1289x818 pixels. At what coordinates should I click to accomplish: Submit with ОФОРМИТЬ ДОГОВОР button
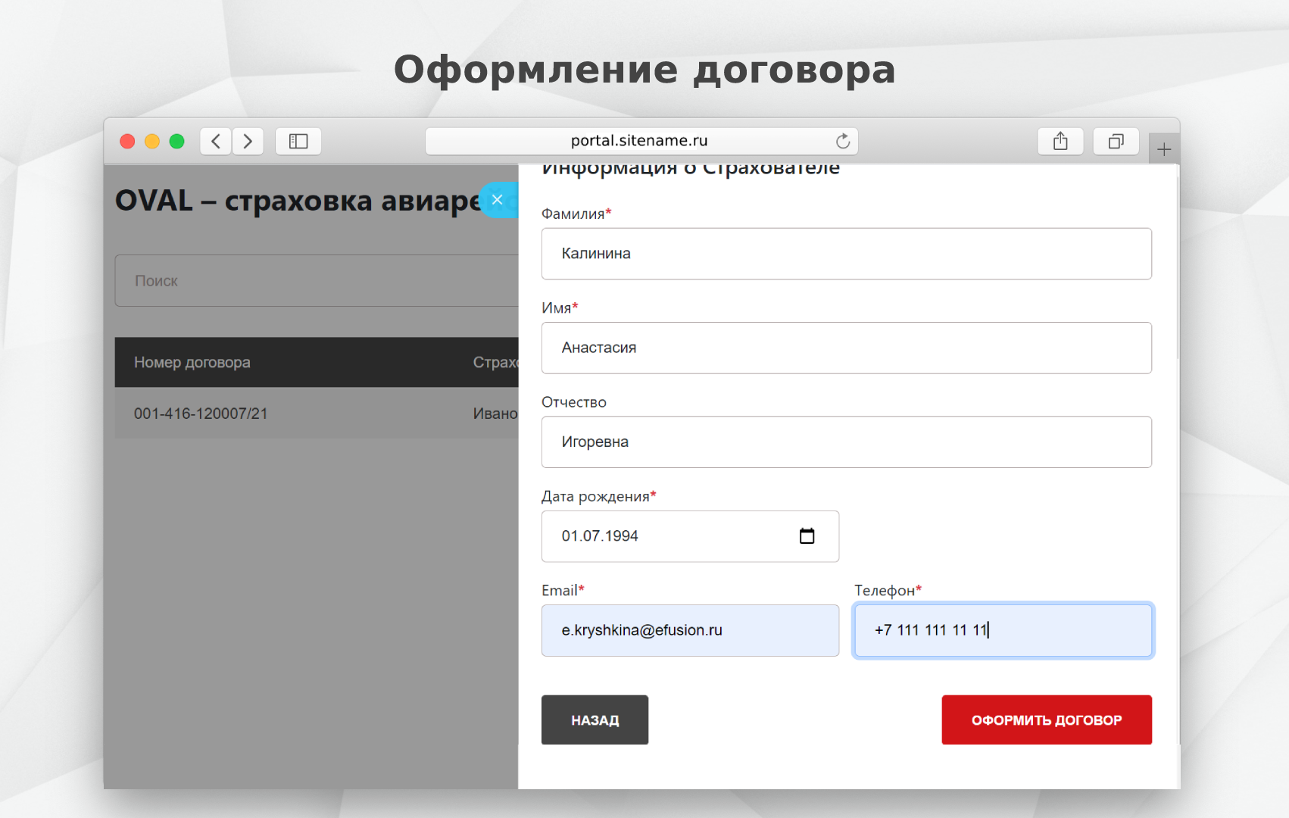(1046, 720)
